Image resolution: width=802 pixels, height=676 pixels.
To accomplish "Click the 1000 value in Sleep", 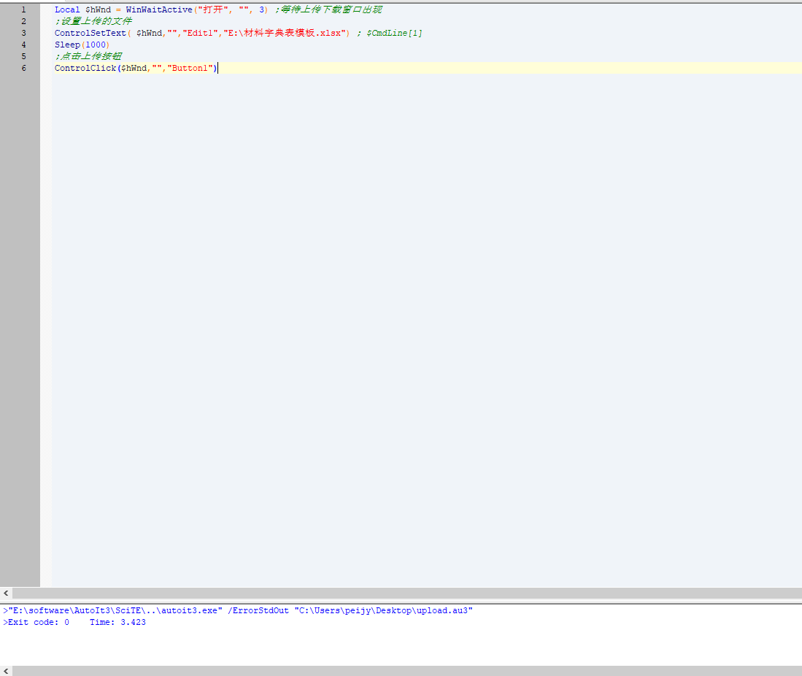I will (95, 45).
